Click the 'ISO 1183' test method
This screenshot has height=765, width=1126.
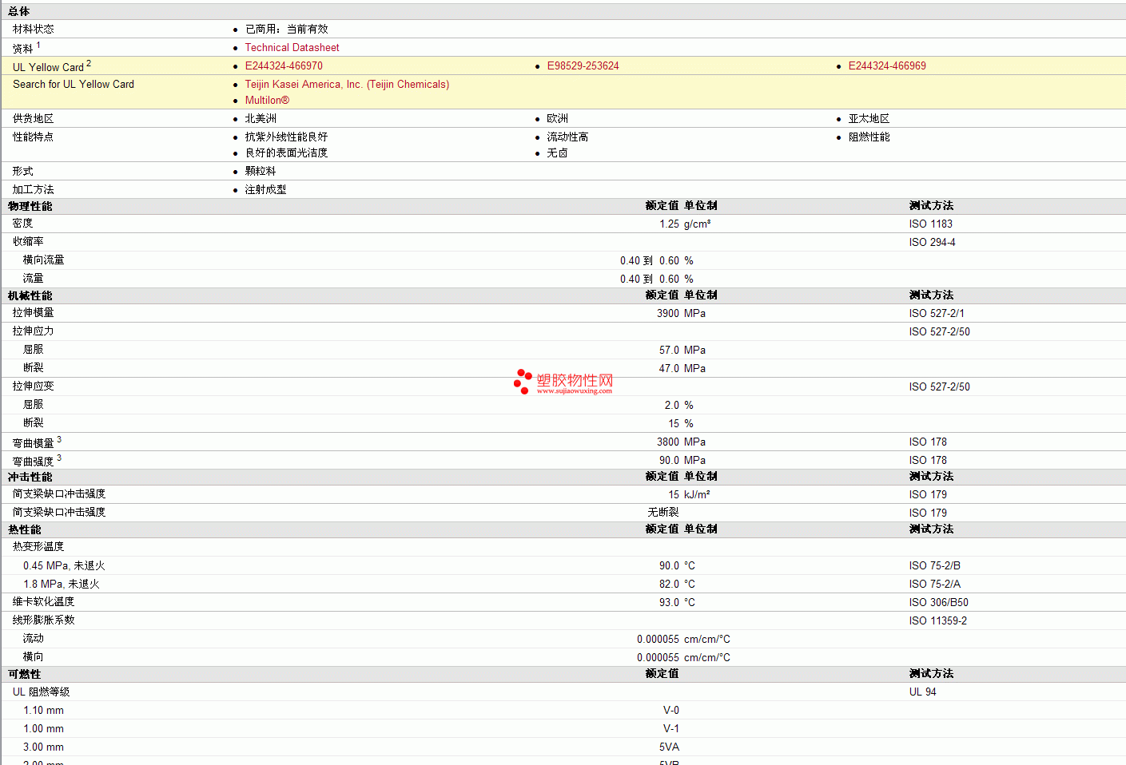point(930,224)
